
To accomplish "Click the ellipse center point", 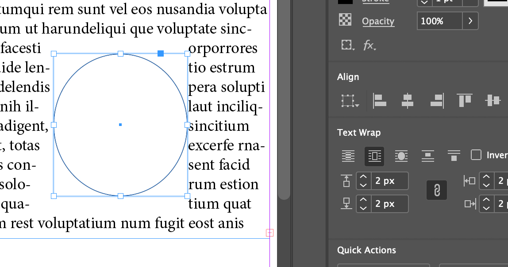I will (120, 125).
